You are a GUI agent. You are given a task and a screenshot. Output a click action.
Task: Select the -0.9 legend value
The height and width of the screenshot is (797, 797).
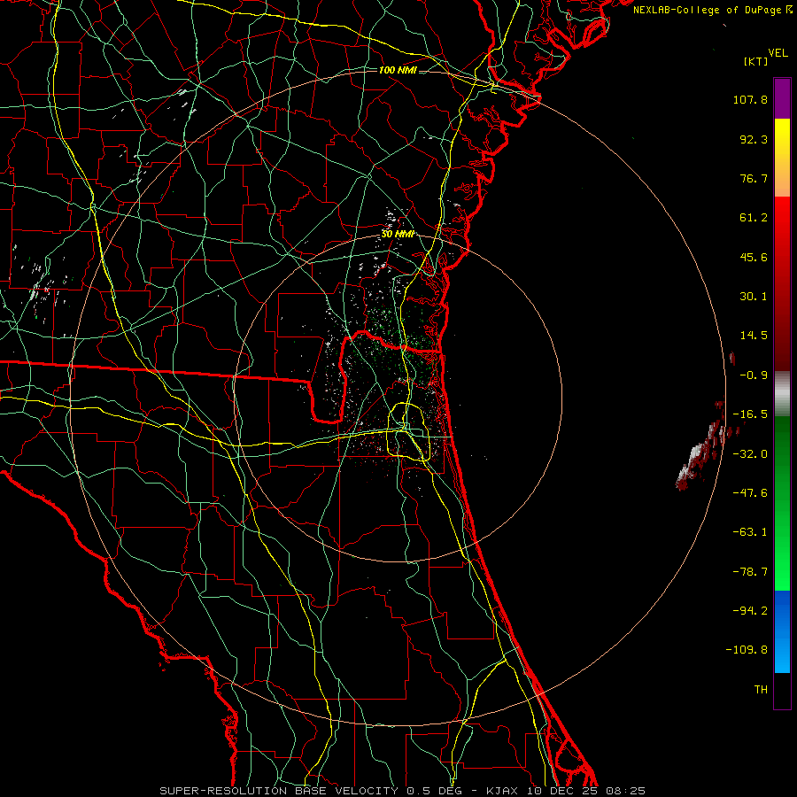tap(754, 375)
